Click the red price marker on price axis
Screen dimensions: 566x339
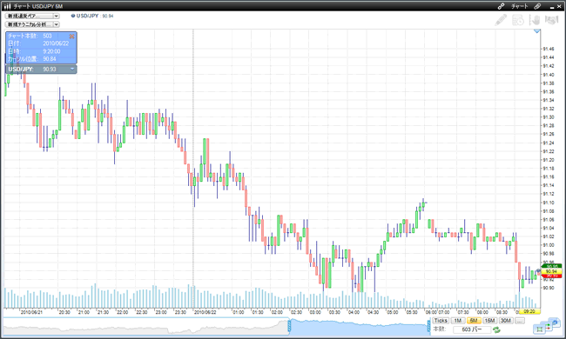point(551,276)
